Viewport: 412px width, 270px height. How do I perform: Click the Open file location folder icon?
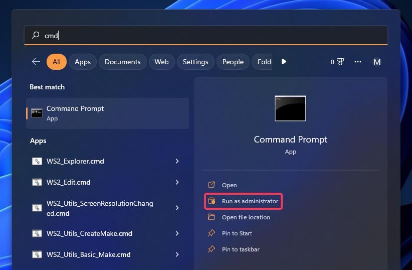click(212, 217)
